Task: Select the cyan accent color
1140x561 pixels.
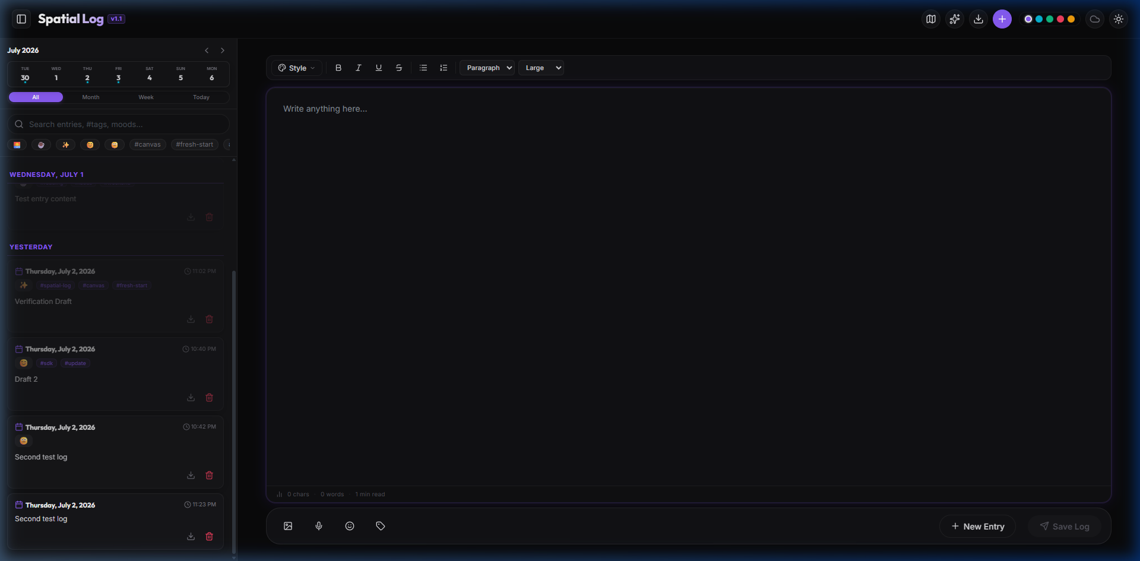Action: pyautogui.click(x=1039, y=19)
